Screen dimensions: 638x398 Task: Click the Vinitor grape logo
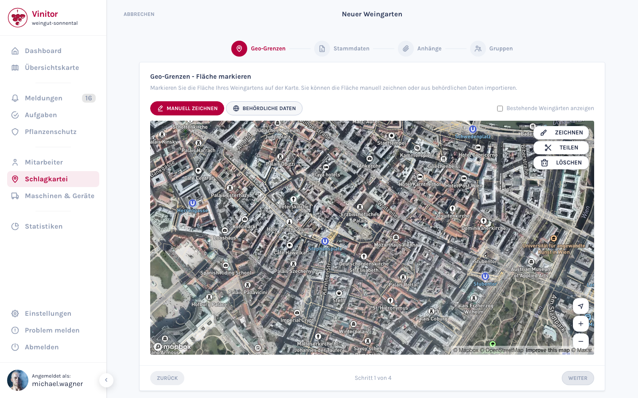[18, 18]
